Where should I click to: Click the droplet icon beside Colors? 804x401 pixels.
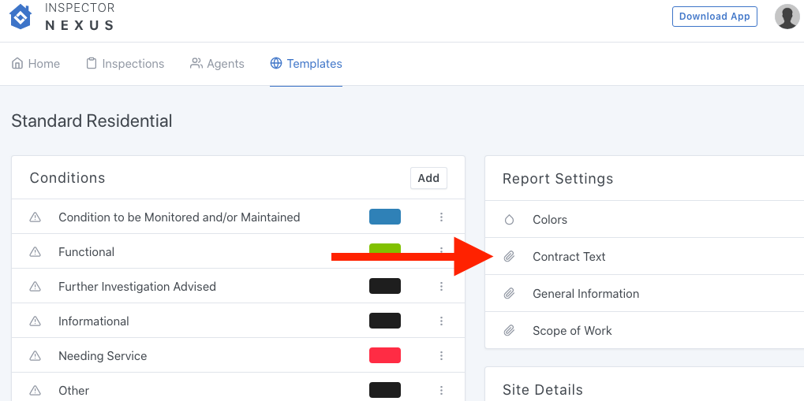509,220
